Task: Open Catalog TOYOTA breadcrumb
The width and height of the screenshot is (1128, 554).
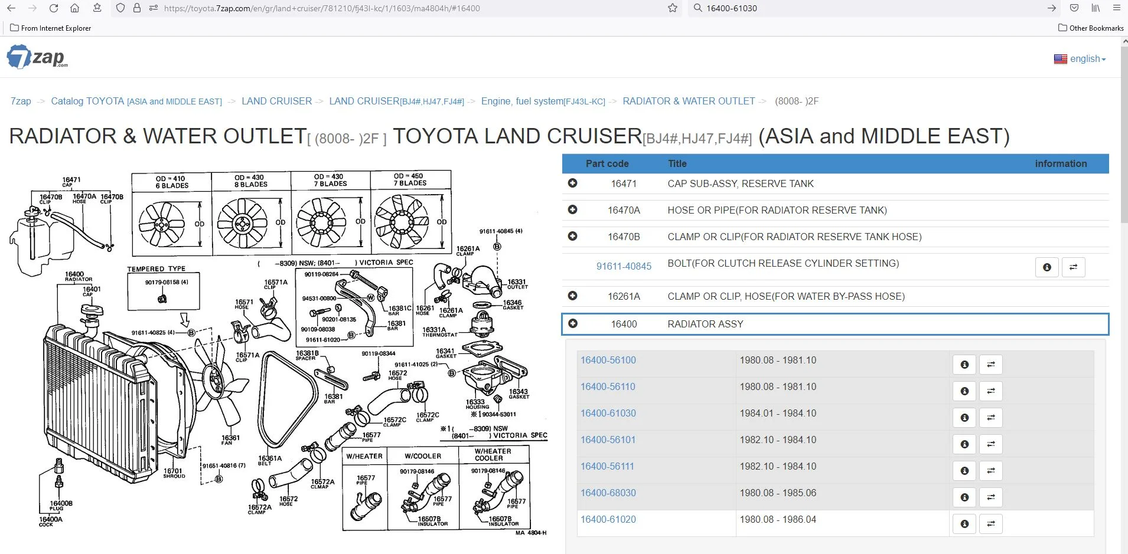Action: (136, 101)
